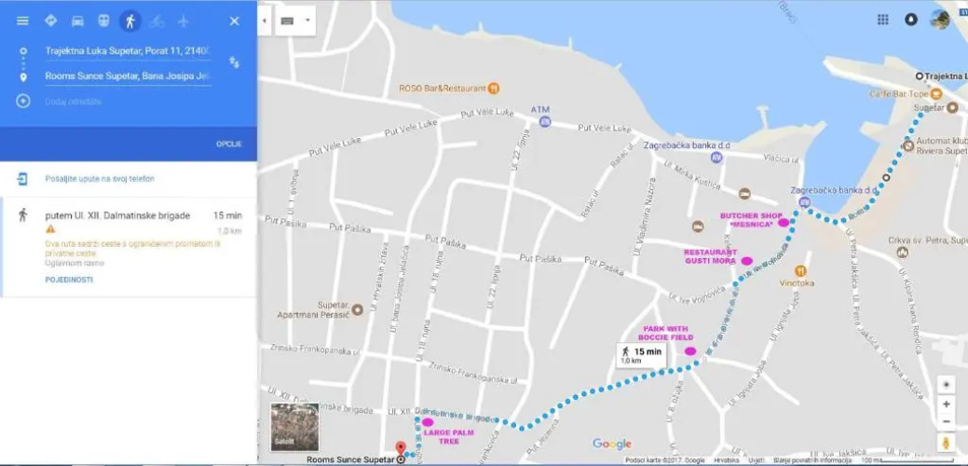This screenshot has height=466, width=968.
Task: Click Uvjeti terms link in footer
Action: coord(756,460)
